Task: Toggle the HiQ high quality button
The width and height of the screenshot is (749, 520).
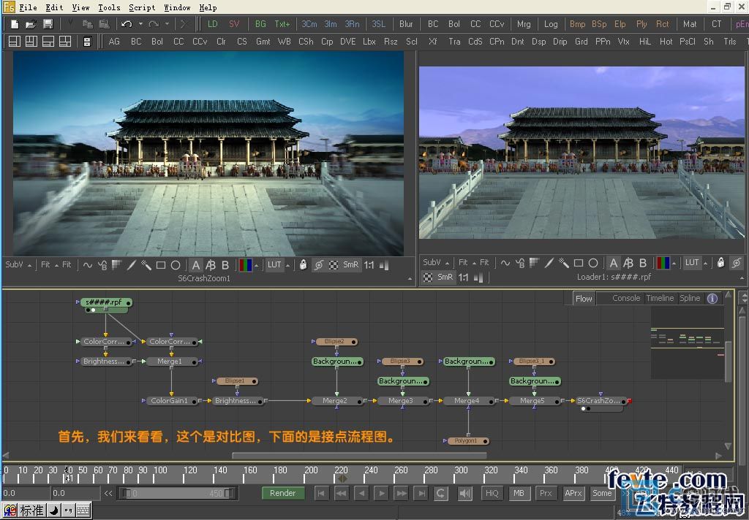Action: pos(492,493)
